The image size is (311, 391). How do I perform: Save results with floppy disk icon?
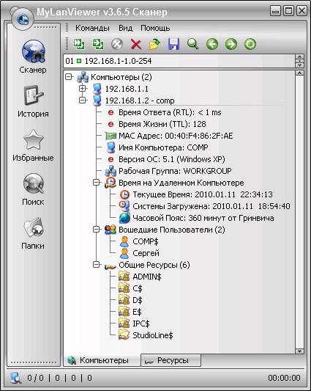pos(174,44)
